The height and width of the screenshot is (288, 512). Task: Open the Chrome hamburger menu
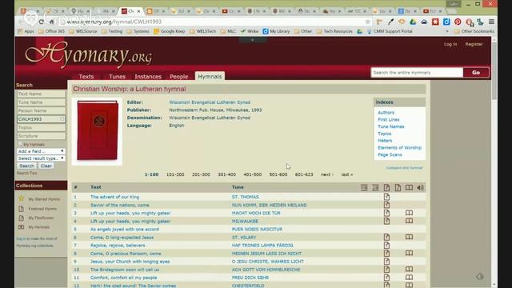tap(491, 22)
